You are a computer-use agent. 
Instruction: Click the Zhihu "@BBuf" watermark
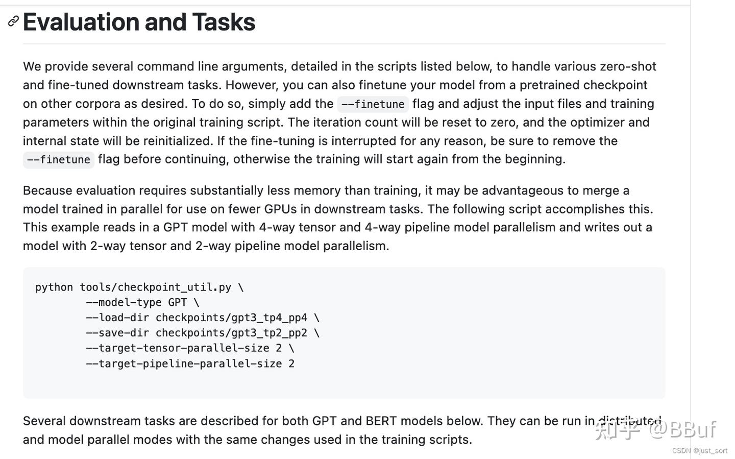pyautogui.click(x=683, y=430)
